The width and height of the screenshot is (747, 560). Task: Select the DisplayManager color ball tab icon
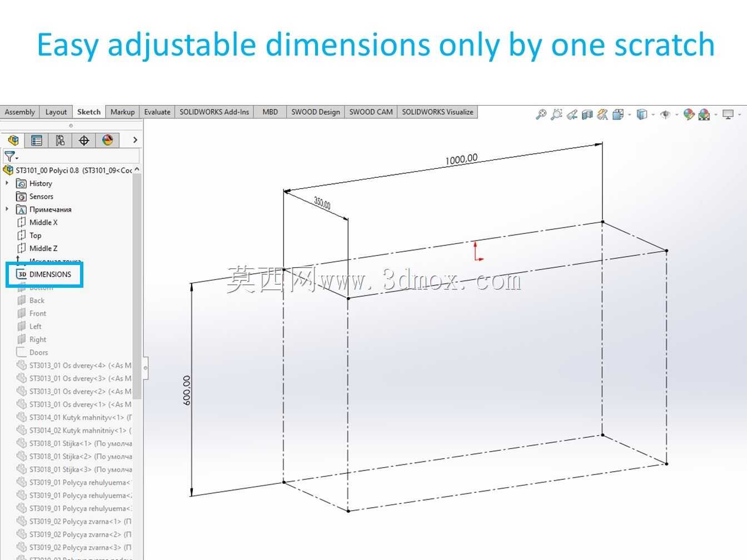(x=107, y=140)
